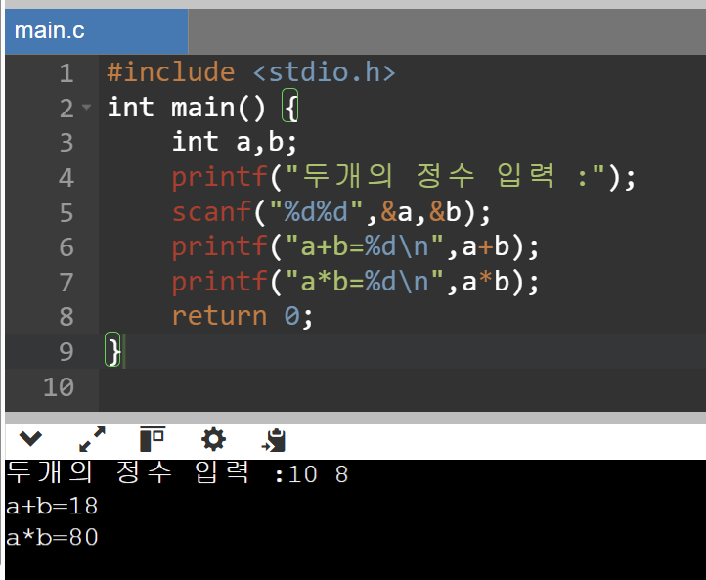Select line number 3 in gutter
Image resolution: width=706 pixels, height=580 pixels.
point(66,143)
